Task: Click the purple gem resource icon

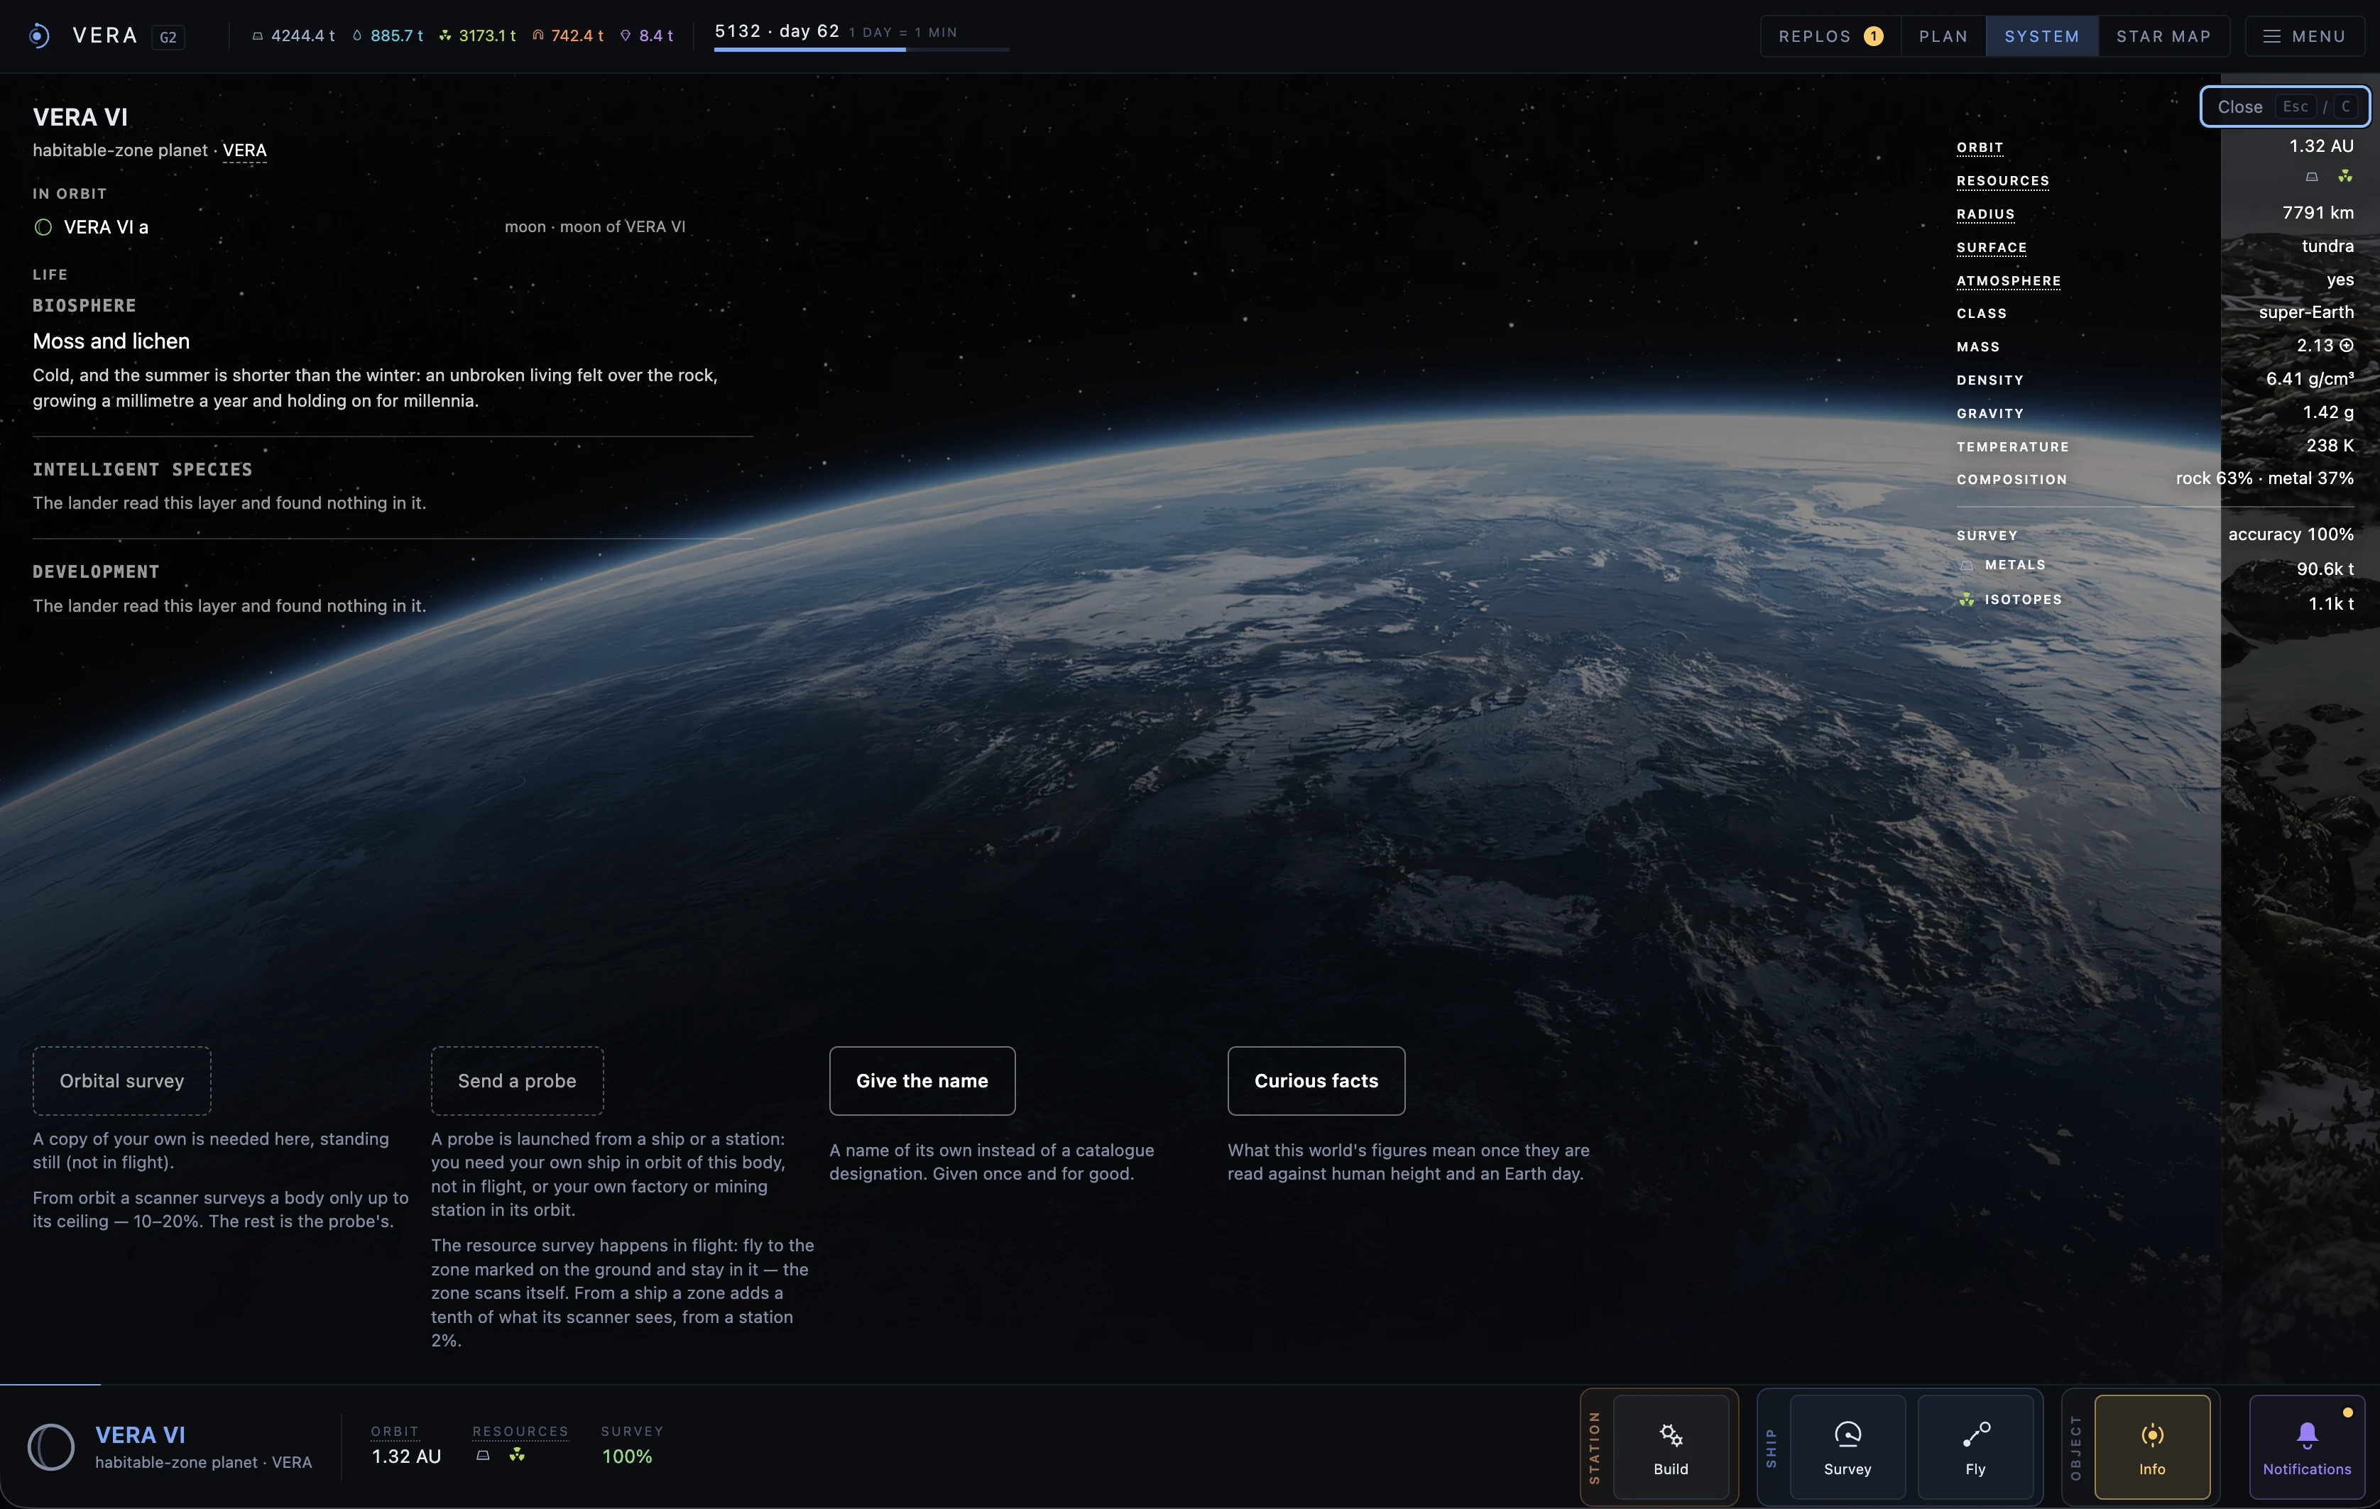Action: (626, 37)
